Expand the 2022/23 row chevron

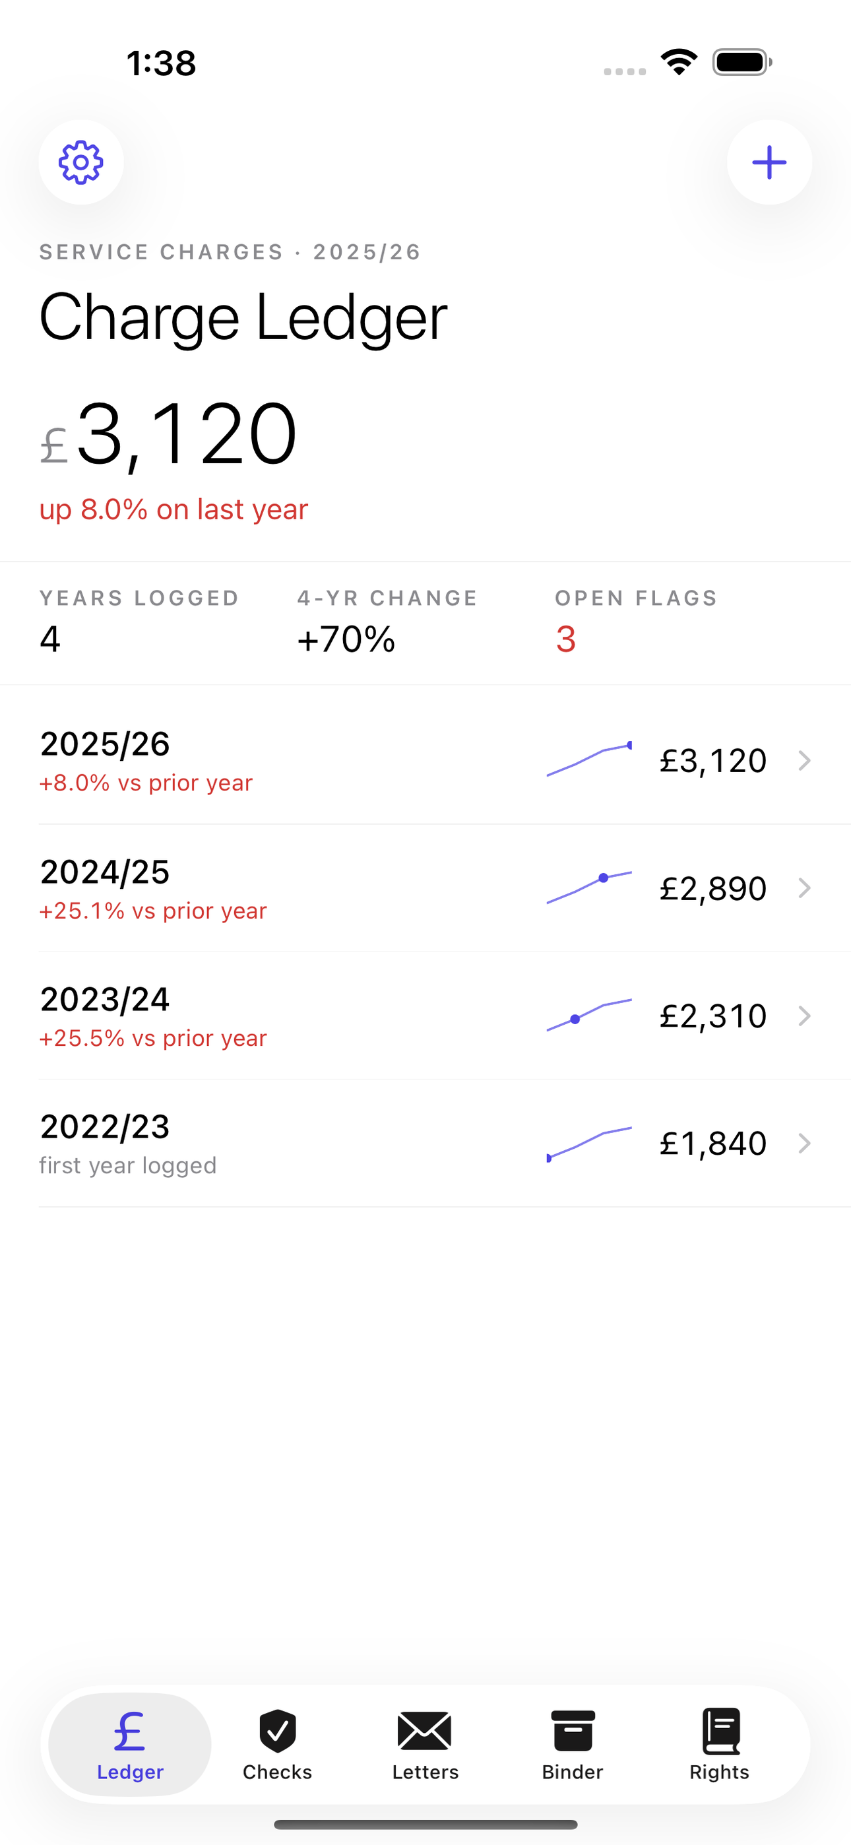804,1143
